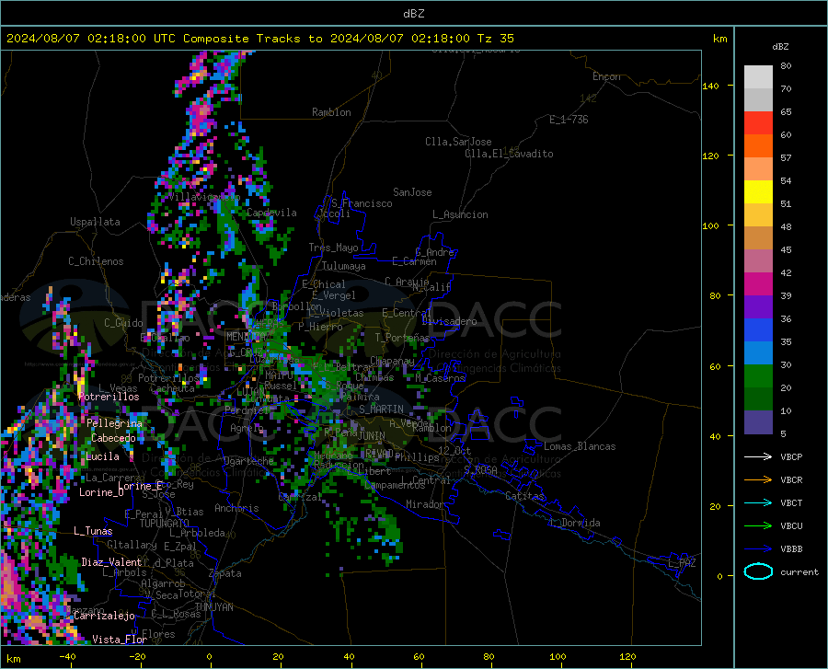Select the light gray 70-80 dBZ swatch
The width and height of the screenshot is (828, 669).
pyautogui.click(x=758, y=77)
